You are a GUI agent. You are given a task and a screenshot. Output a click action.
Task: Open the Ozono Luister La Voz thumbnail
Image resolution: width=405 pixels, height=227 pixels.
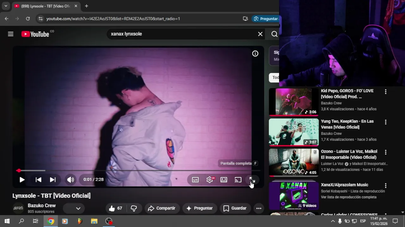click(294, 162)
